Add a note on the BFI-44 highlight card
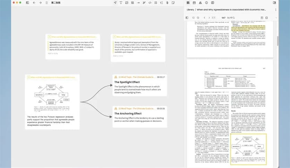The height and width of the screenshot is (168, 290). (x=53, y=53)
